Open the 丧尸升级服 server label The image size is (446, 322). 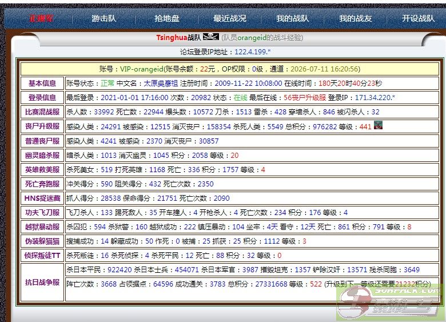[x=42, y=126]
